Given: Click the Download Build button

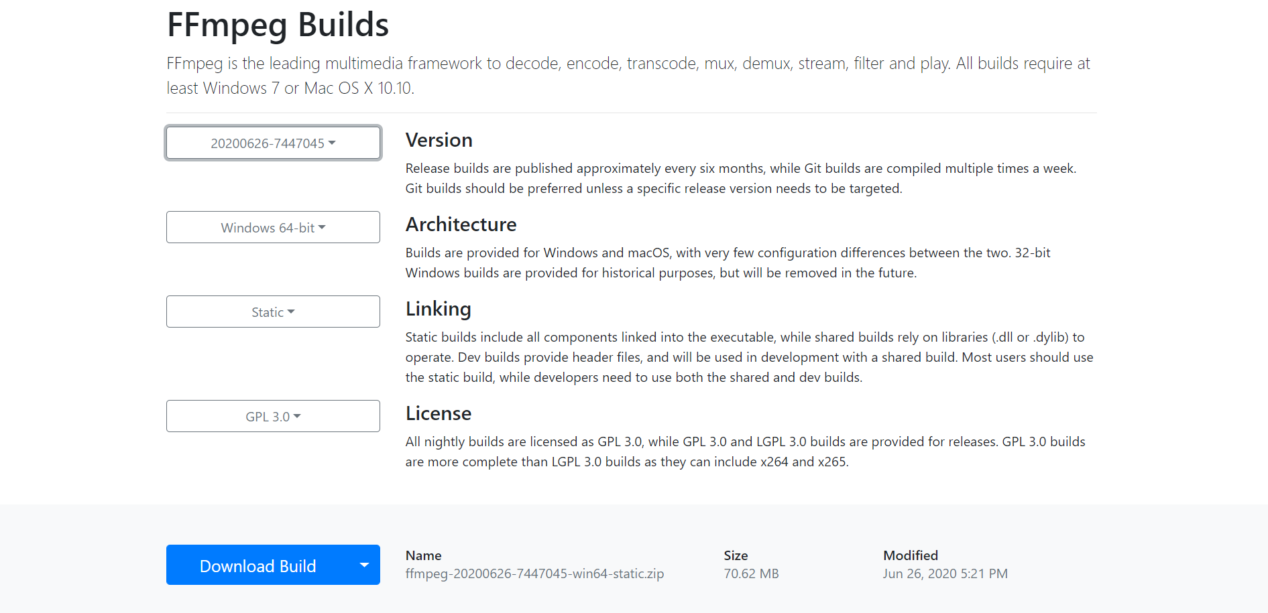Looking at the screenshot, I should 257,565.
